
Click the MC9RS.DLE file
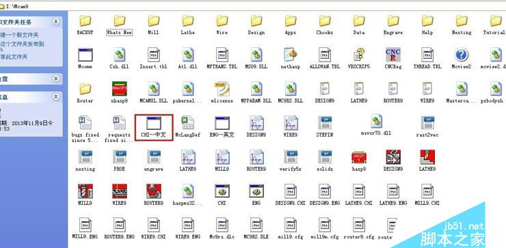coord(256,225)
